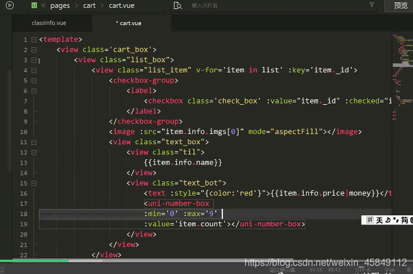Click line number 18 in the gutter
The image size is (413, 274).
[x=23, y=214]
